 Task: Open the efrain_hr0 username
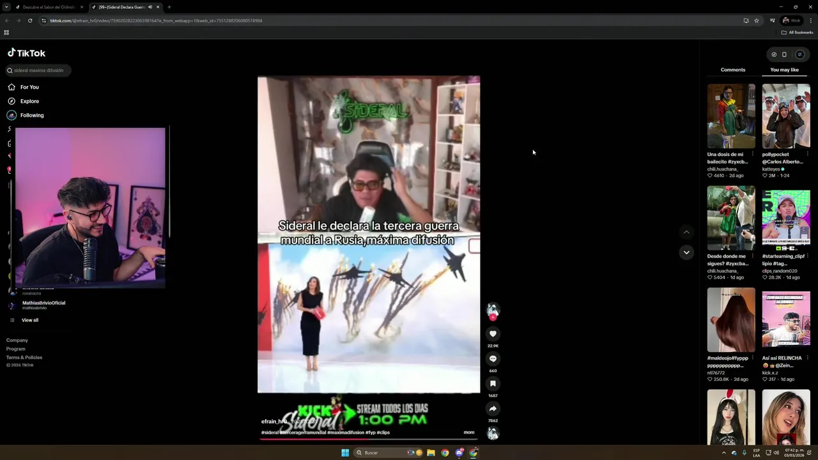(274, 422)
